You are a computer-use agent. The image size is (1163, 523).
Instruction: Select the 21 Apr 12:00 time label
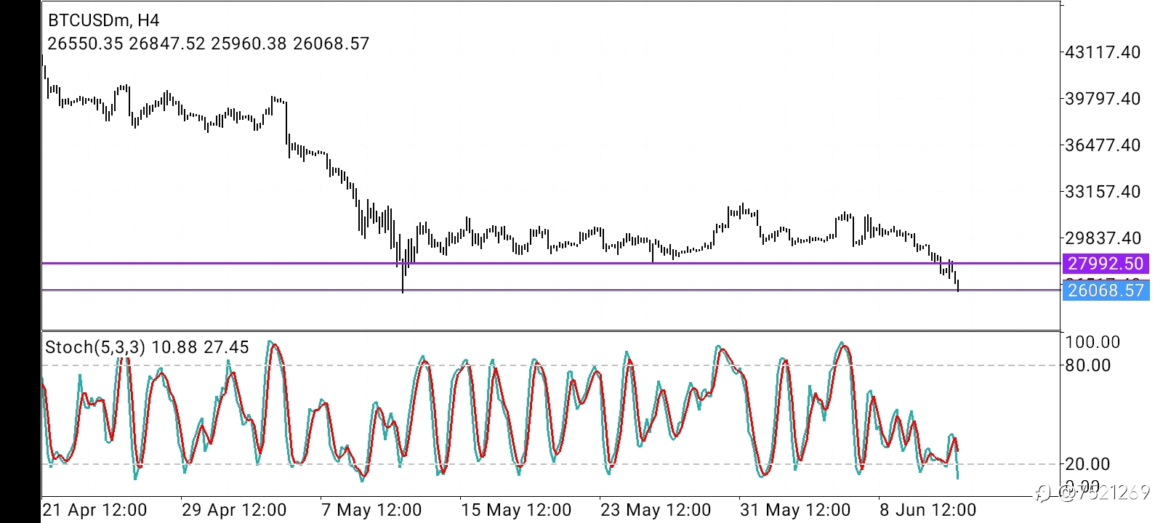click(95, 510)
